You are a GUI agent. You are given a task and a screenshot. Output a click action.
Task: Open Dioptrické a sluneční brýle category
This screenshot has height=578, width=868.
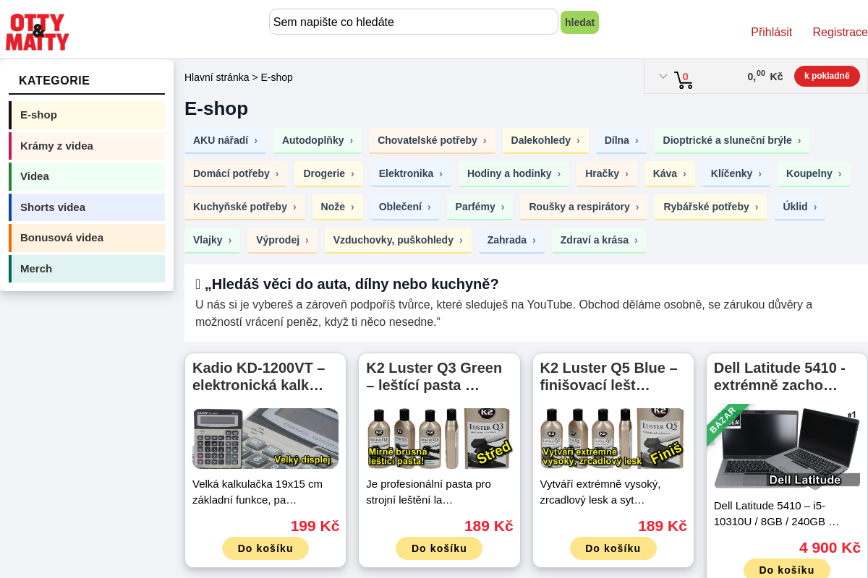click(732, 140)
